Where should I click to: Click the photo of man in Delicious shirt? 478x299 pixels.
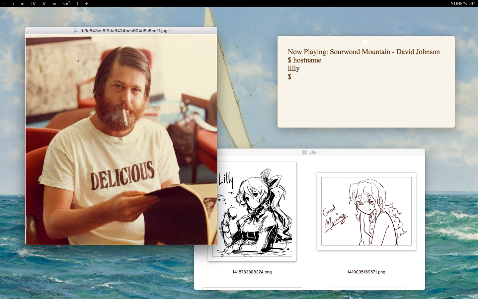121,140
